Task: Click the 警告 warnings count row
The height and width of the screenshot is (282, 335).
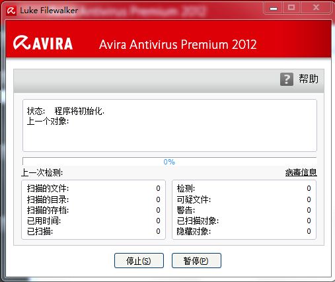Action: (244, 210)
